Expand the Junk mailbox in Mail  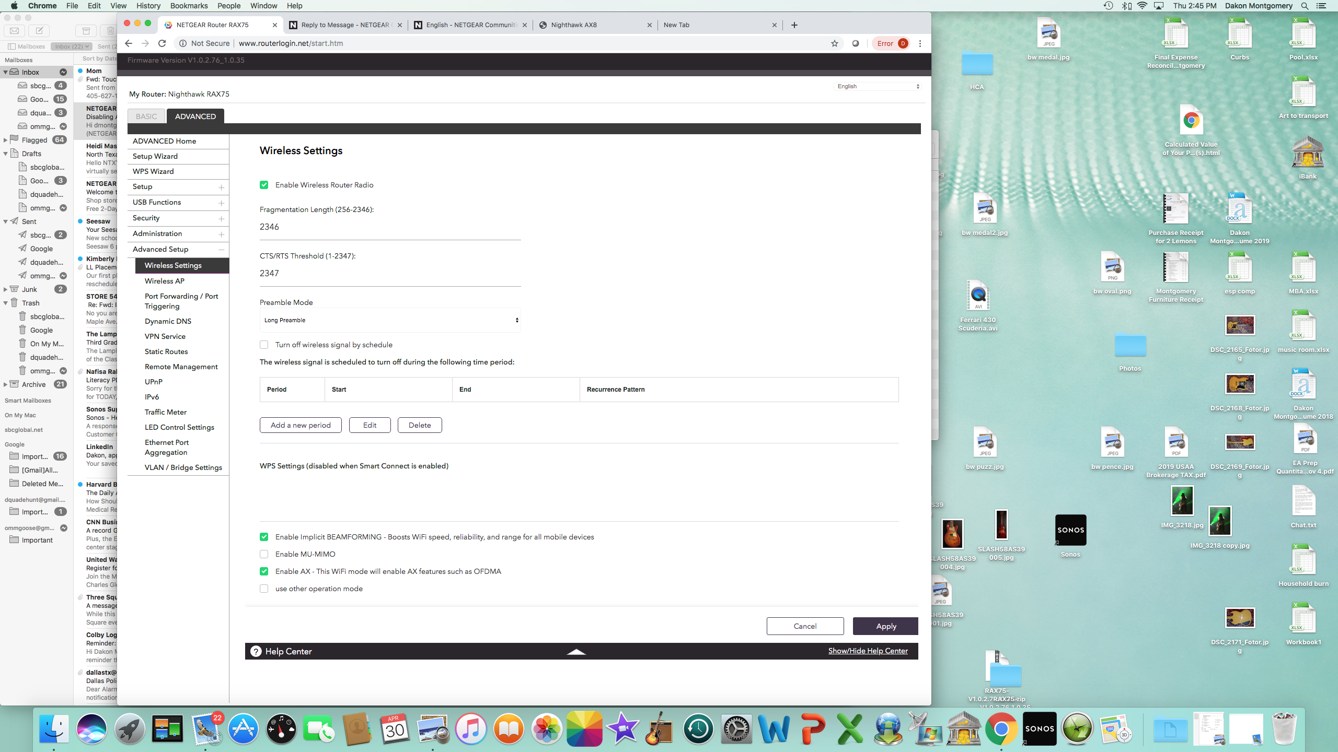point(5,289)
